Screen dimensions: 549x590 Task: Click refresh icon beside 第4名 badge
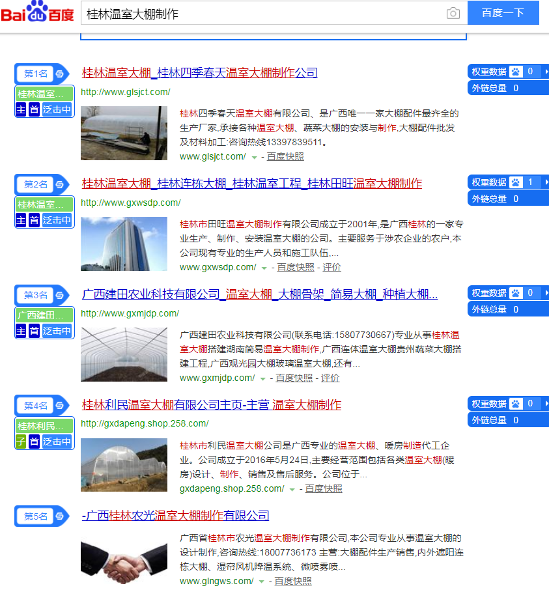coord(60,406)
